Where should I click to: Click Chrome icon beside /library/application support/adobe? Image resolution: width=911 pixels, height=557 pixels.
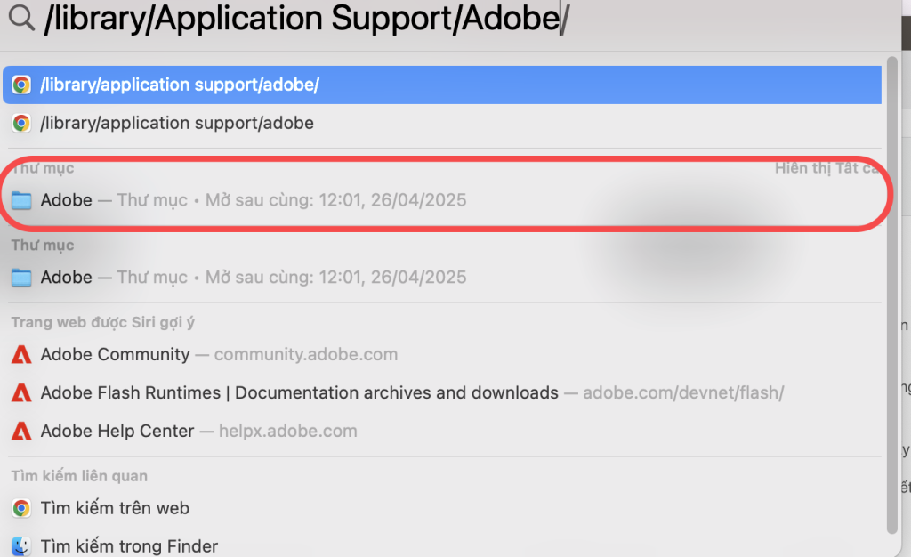pyautogui.click(x=21, y=123)
